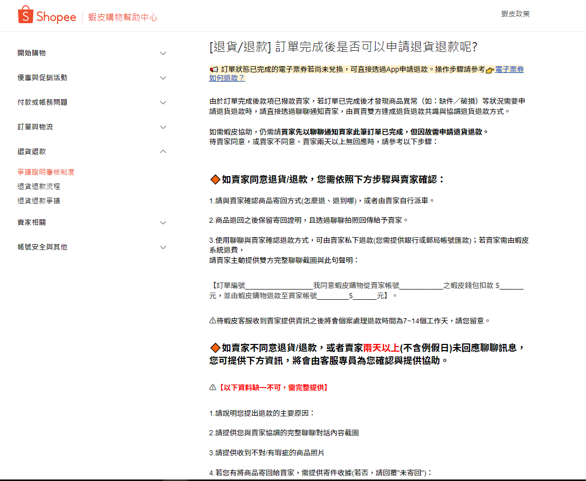Expand the 訂單與物流 chevron
Viewport: 586px width, 481px height.
tap(163, 127)
